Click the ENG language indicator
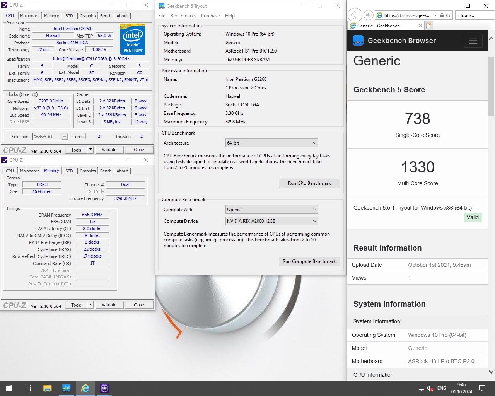Image resolution: width=495 pixels, height=396 pixels. point(442,388)
